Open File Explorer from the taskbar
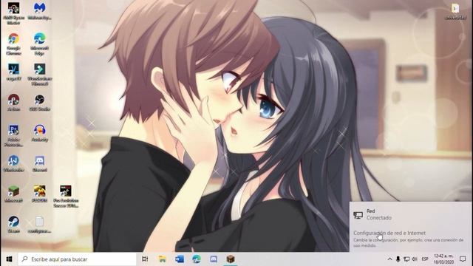 click(x=163, y=259)
